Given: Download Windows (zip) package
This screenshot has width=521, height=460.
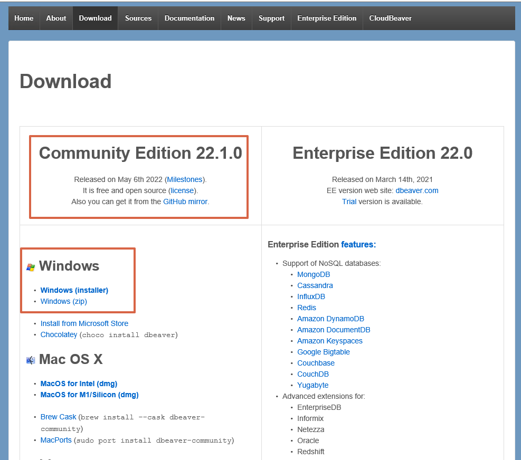Looking at the screenshot, I should 64,301.
